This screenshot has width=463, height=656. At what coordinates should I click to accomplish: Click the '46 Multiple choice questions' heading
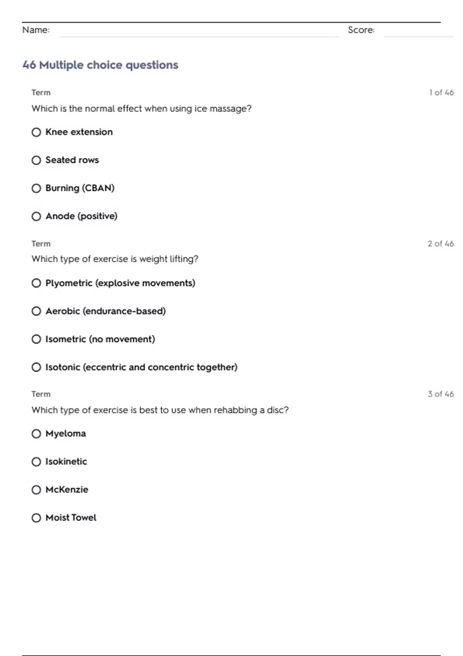[x=100, y=65]
